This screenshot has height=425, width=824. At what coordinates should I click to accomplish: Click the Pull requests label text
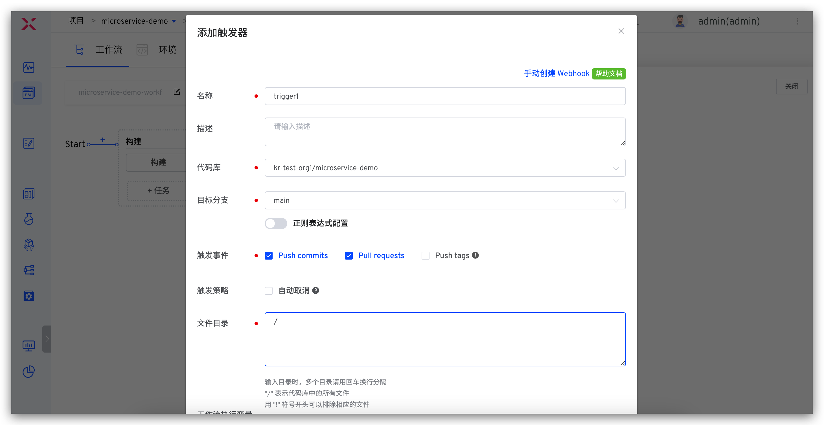click(381, 256)
